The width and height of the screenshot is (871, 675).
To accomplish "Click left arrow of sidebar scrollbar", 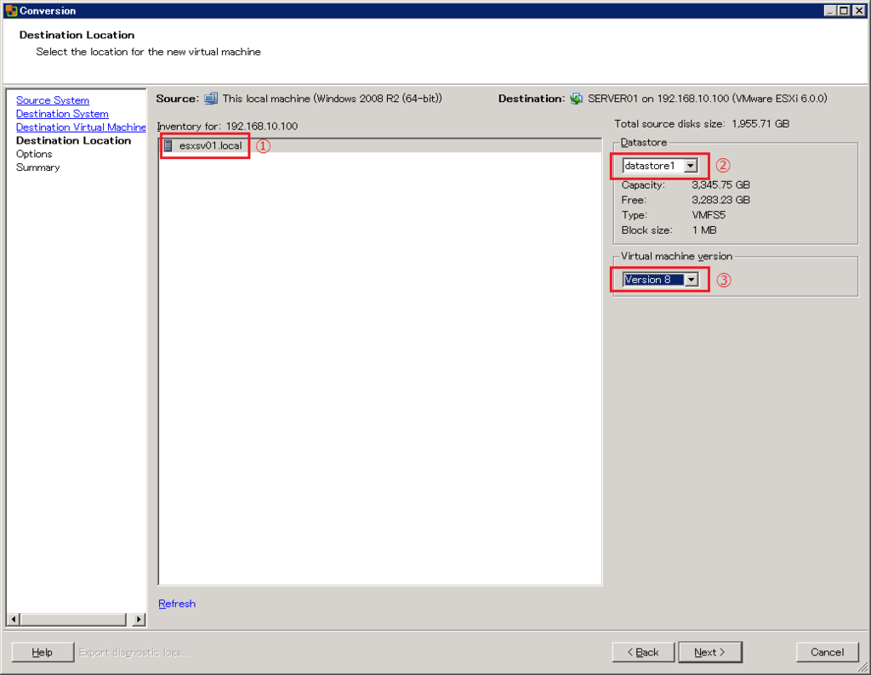I will click(14, 619).
